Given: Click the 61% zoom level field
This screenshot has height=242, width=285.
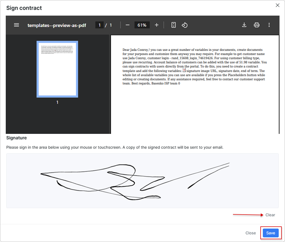Looking at the screenshot, I should (x=142, y=25).
